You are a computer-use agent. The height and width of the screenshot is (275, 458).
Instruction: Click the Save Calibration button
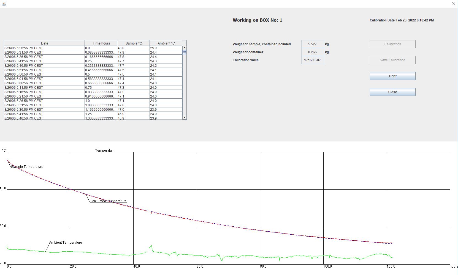click(392, 60)
